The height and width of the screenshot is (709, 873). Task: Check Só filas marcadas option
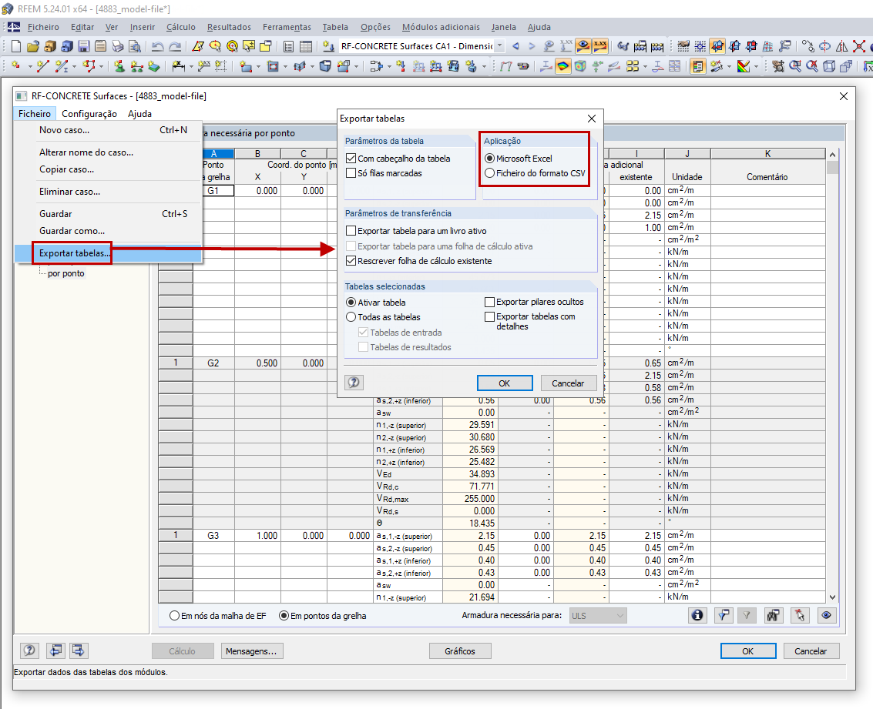pyautogui.click(x=351, y=173)
